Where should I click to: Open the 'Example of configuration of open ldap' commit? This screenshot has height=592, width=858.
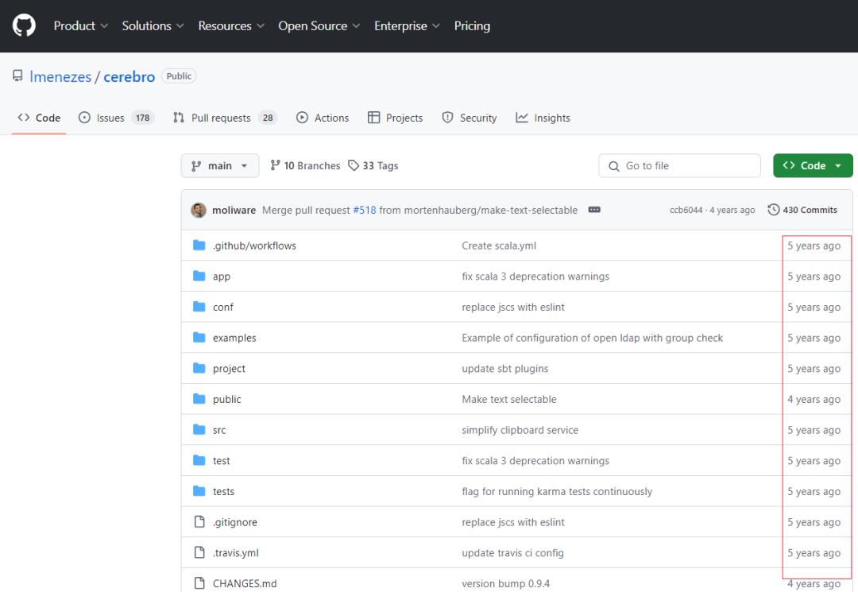[592, 338]
